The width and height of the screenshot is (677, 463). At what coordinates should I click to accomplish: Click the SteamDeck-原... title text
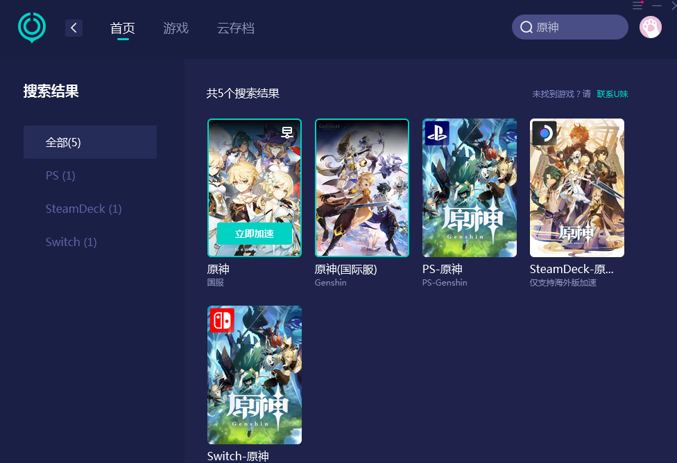(x=572, y=269)
